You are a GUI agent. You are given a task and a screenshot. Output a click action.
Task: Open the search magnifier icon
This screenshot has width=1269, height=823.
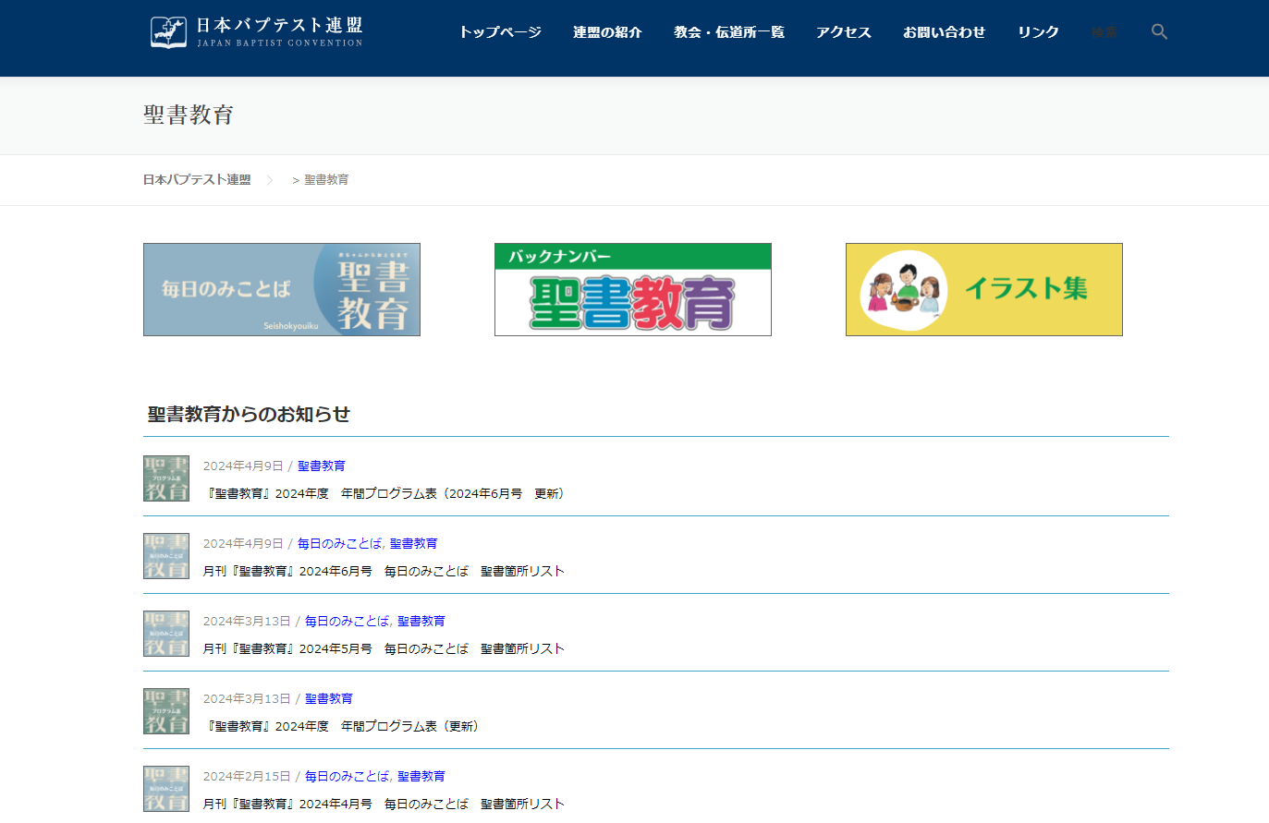[1159, 32]
